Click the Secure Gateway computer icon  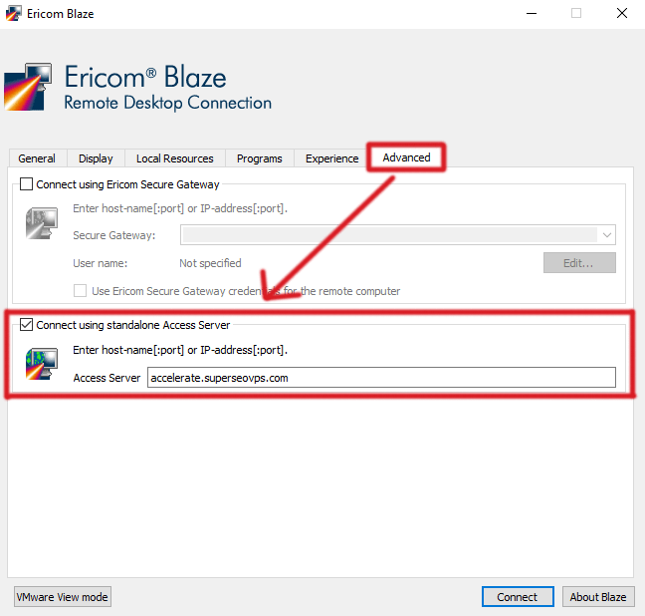(42, 223)
